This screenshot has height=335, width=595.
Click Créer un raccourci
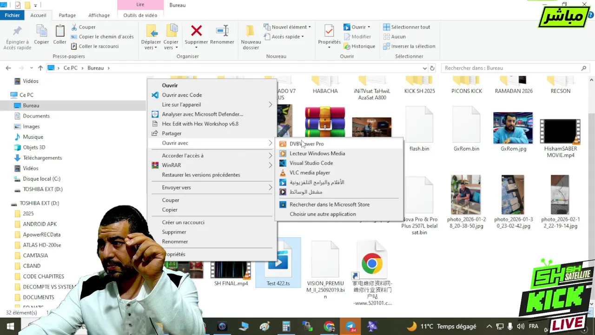(x=212, y=222)
